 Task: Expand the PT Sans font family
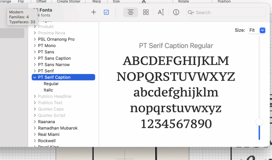(x=35, y=52)
